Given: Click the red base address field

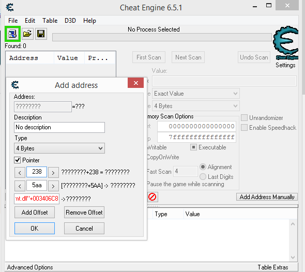Looking at the screenshot, I should tap(37, 199).
